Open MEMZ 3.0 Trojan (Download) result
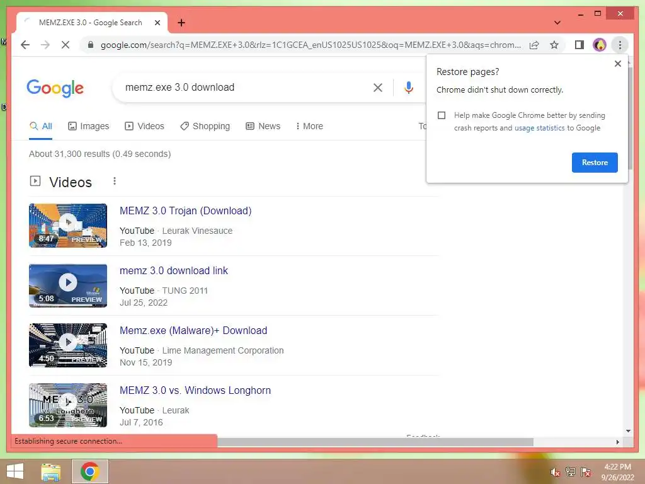Image resolution: width=645 pixels, height=484 pixels. tap(186, 210)
